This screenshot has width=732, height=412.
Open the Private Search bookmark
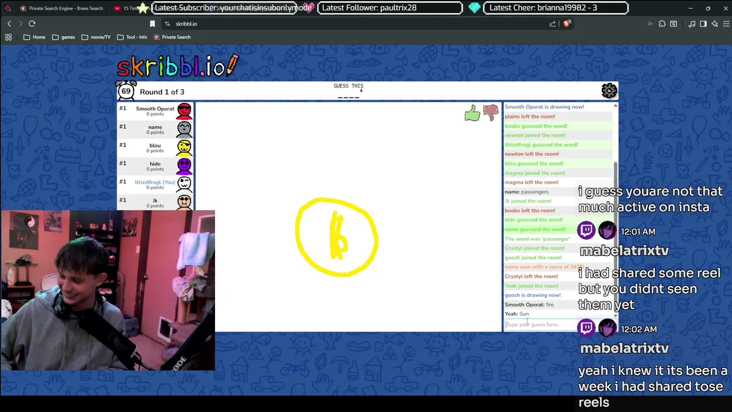click(x=172, y=37)
